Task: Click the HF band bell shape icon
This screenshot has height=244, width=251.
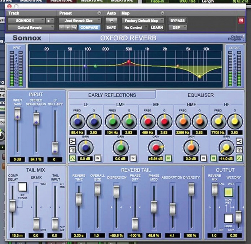Action: pos(239,158)
